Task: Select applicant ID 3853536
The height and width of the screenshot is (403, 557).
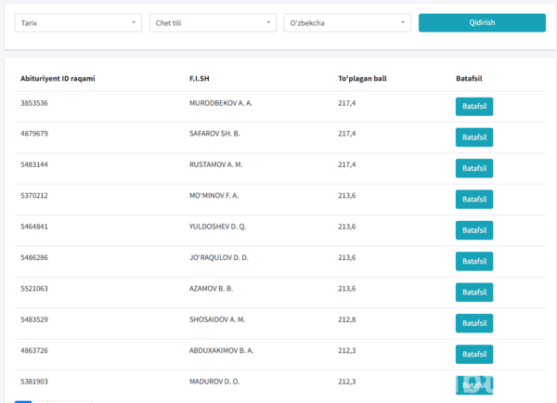Action: coord(34,103)
